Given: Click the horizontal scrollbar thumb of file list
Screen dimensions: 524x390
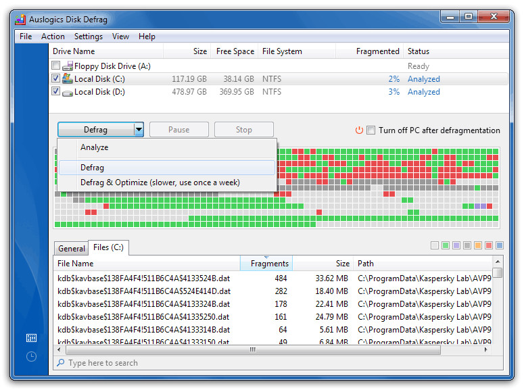Looking at the screenshot, I should point(253,349).
